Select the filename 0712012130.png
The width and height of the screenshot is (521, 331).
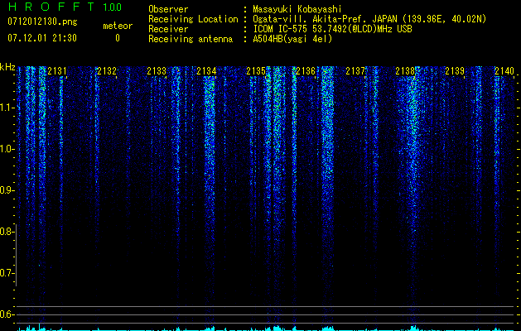42,22
